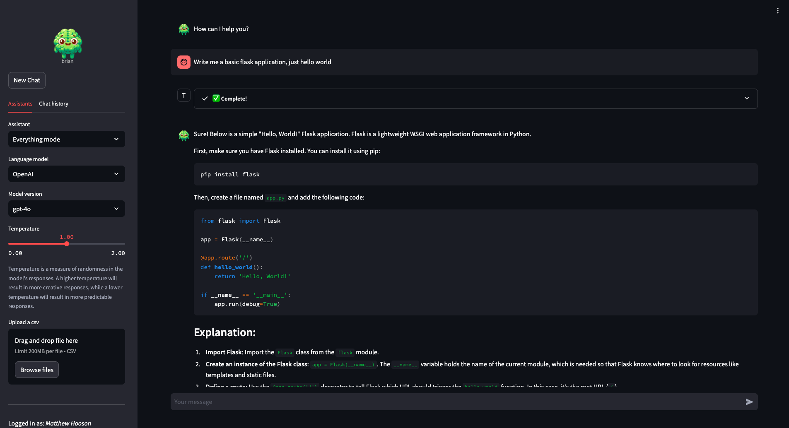Expand the Complete status details chevron
This screenshot has height=428, width=789.
tap(747, 99)
